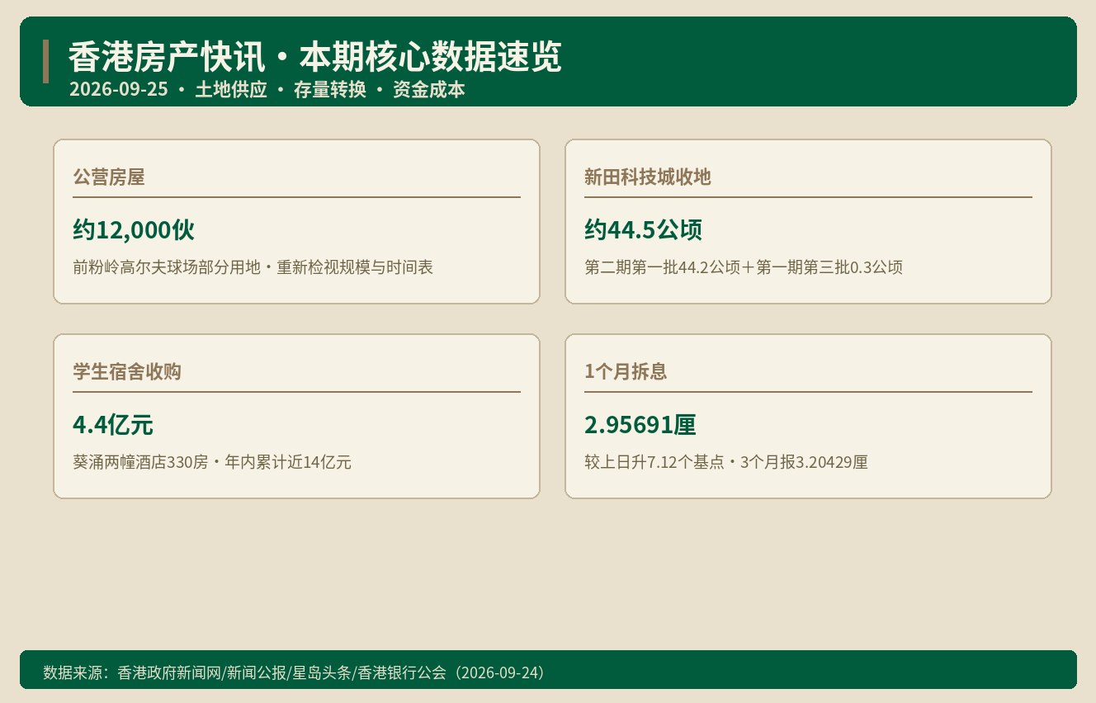
Task: Select the 新田科技城收地 card heading
Action: (x=648, y=177)
